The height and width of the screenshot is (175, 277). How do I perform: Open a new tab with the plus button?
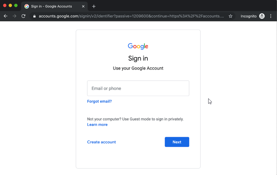click(94, 6)
